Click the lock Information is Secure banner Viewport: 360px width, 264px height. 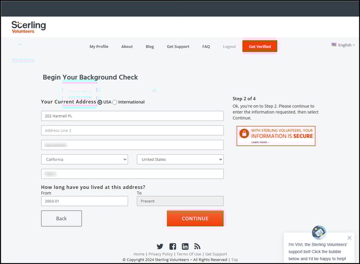[x=276, y=136]
